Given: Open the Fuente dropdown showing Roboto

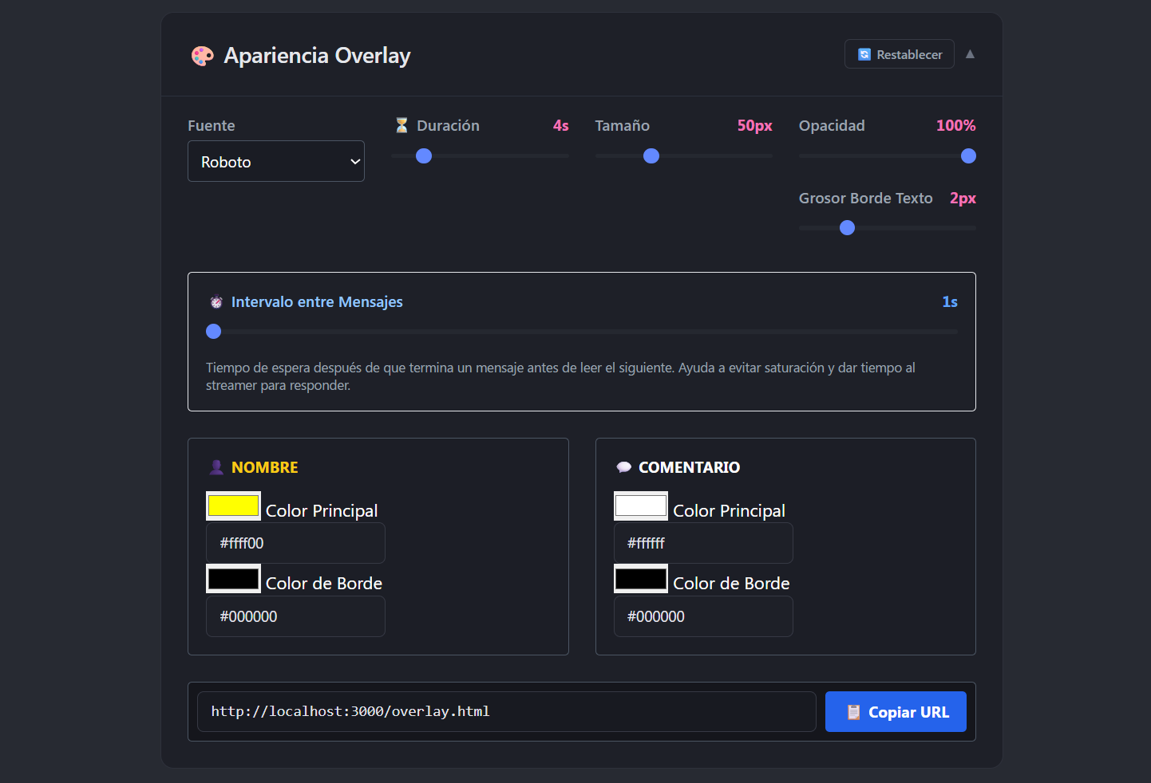Looking at the screenshot, I should click(275, 161).
